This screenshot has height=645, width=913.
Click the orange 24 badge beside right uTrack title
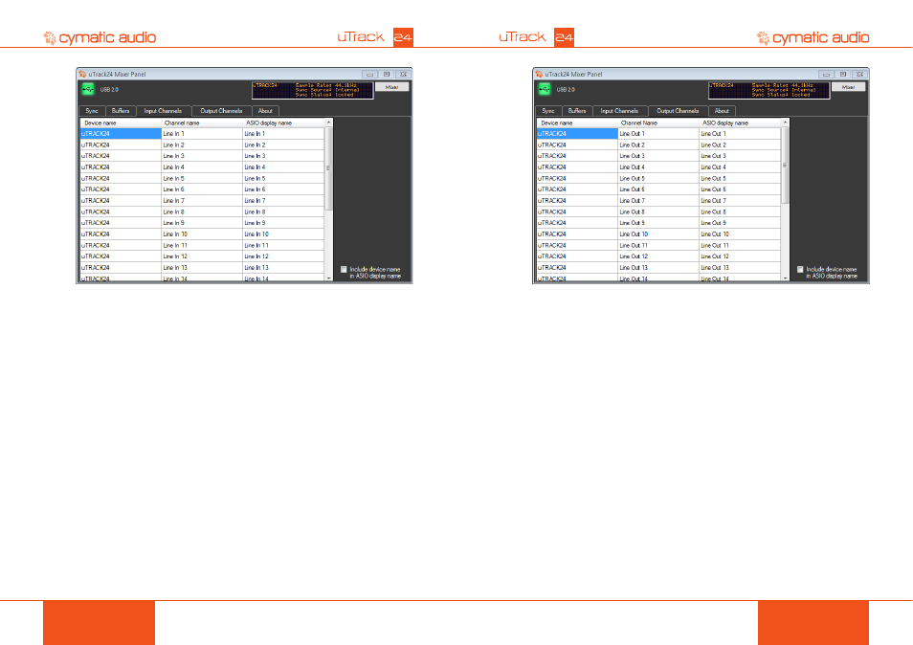pos(564,37)
